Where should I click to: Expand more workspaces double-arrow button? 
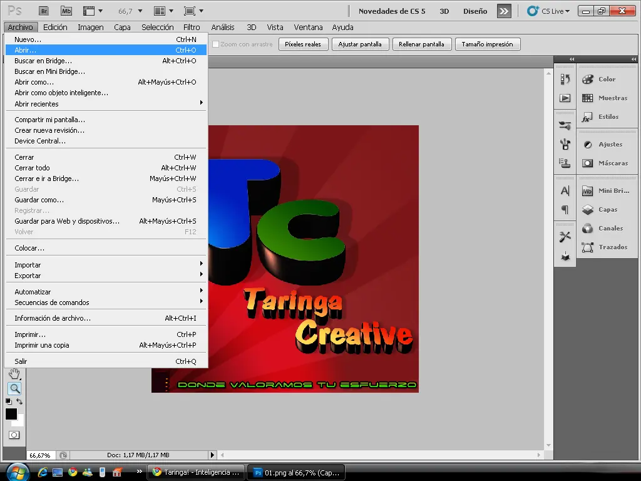pos(504,11)
